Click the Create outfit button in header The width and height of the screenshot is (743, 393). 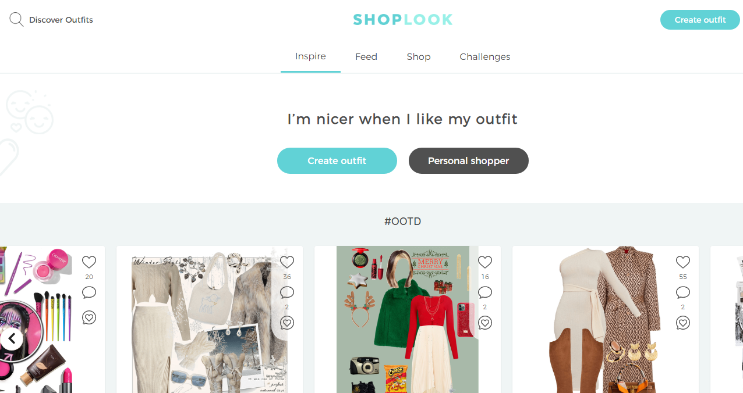pyautogui.click(x=700, y=20)
